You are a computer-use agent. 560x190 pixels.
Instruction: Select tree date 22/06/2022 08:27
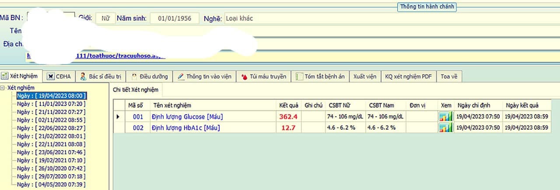pos(51,128)
